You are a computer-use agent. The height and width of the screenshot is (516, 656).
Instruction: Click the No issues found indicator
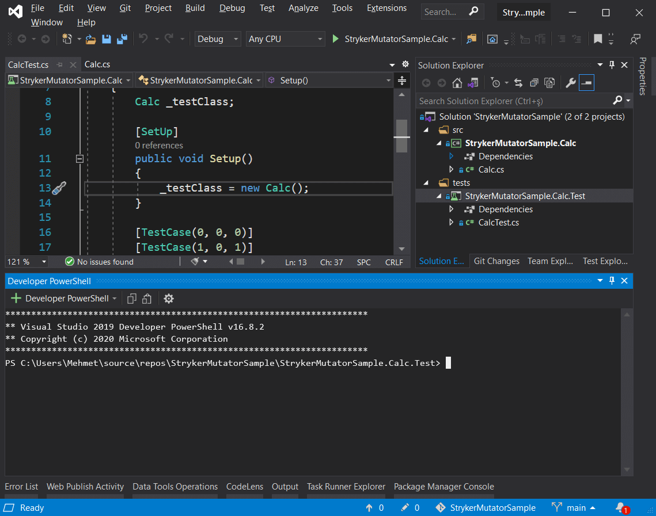click(99, 262)
